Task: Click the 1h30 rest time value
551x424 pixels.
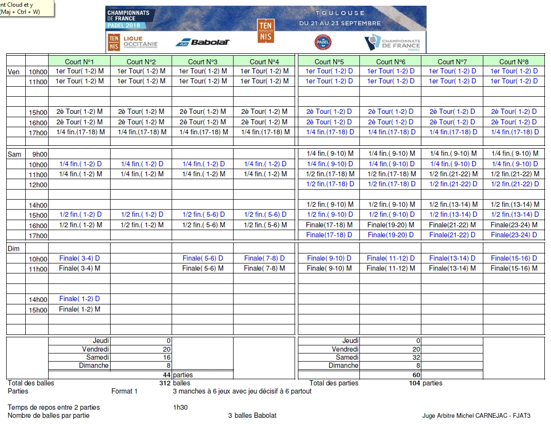Action: [181, 407]
